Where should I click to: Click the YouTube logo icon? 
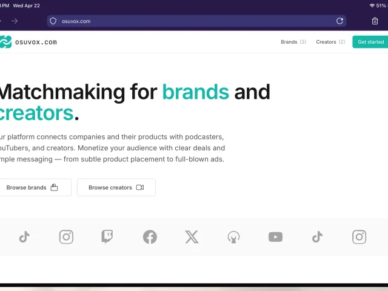pyautogui.click(x=275, y=237)
